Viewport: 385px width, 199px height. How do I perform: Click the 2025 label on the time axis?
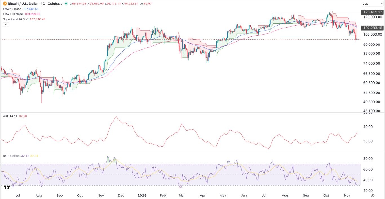(142, 195)
